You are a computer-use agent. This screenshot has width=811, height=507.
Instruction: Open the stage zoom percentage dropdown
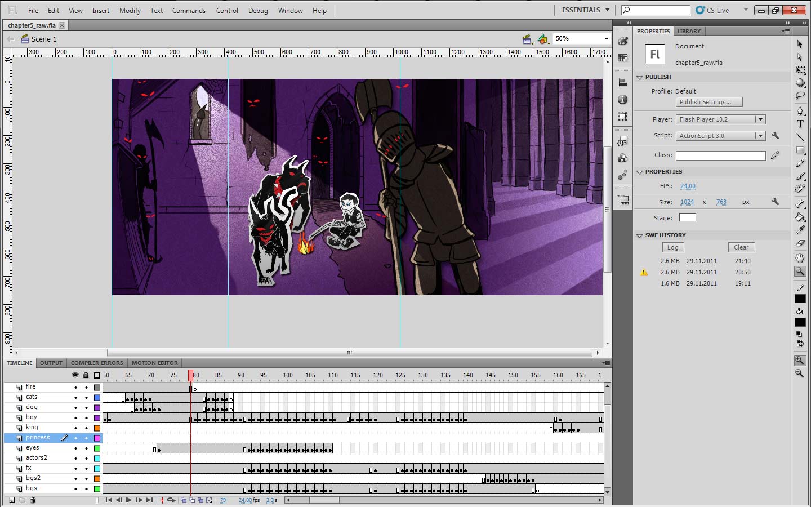point(606,39)
